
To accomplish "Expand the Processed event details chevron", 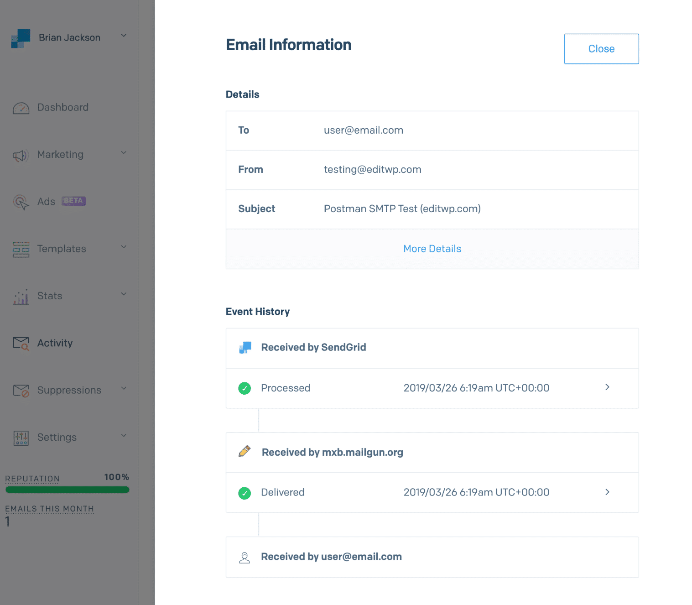I will click(x=607, y=387).
